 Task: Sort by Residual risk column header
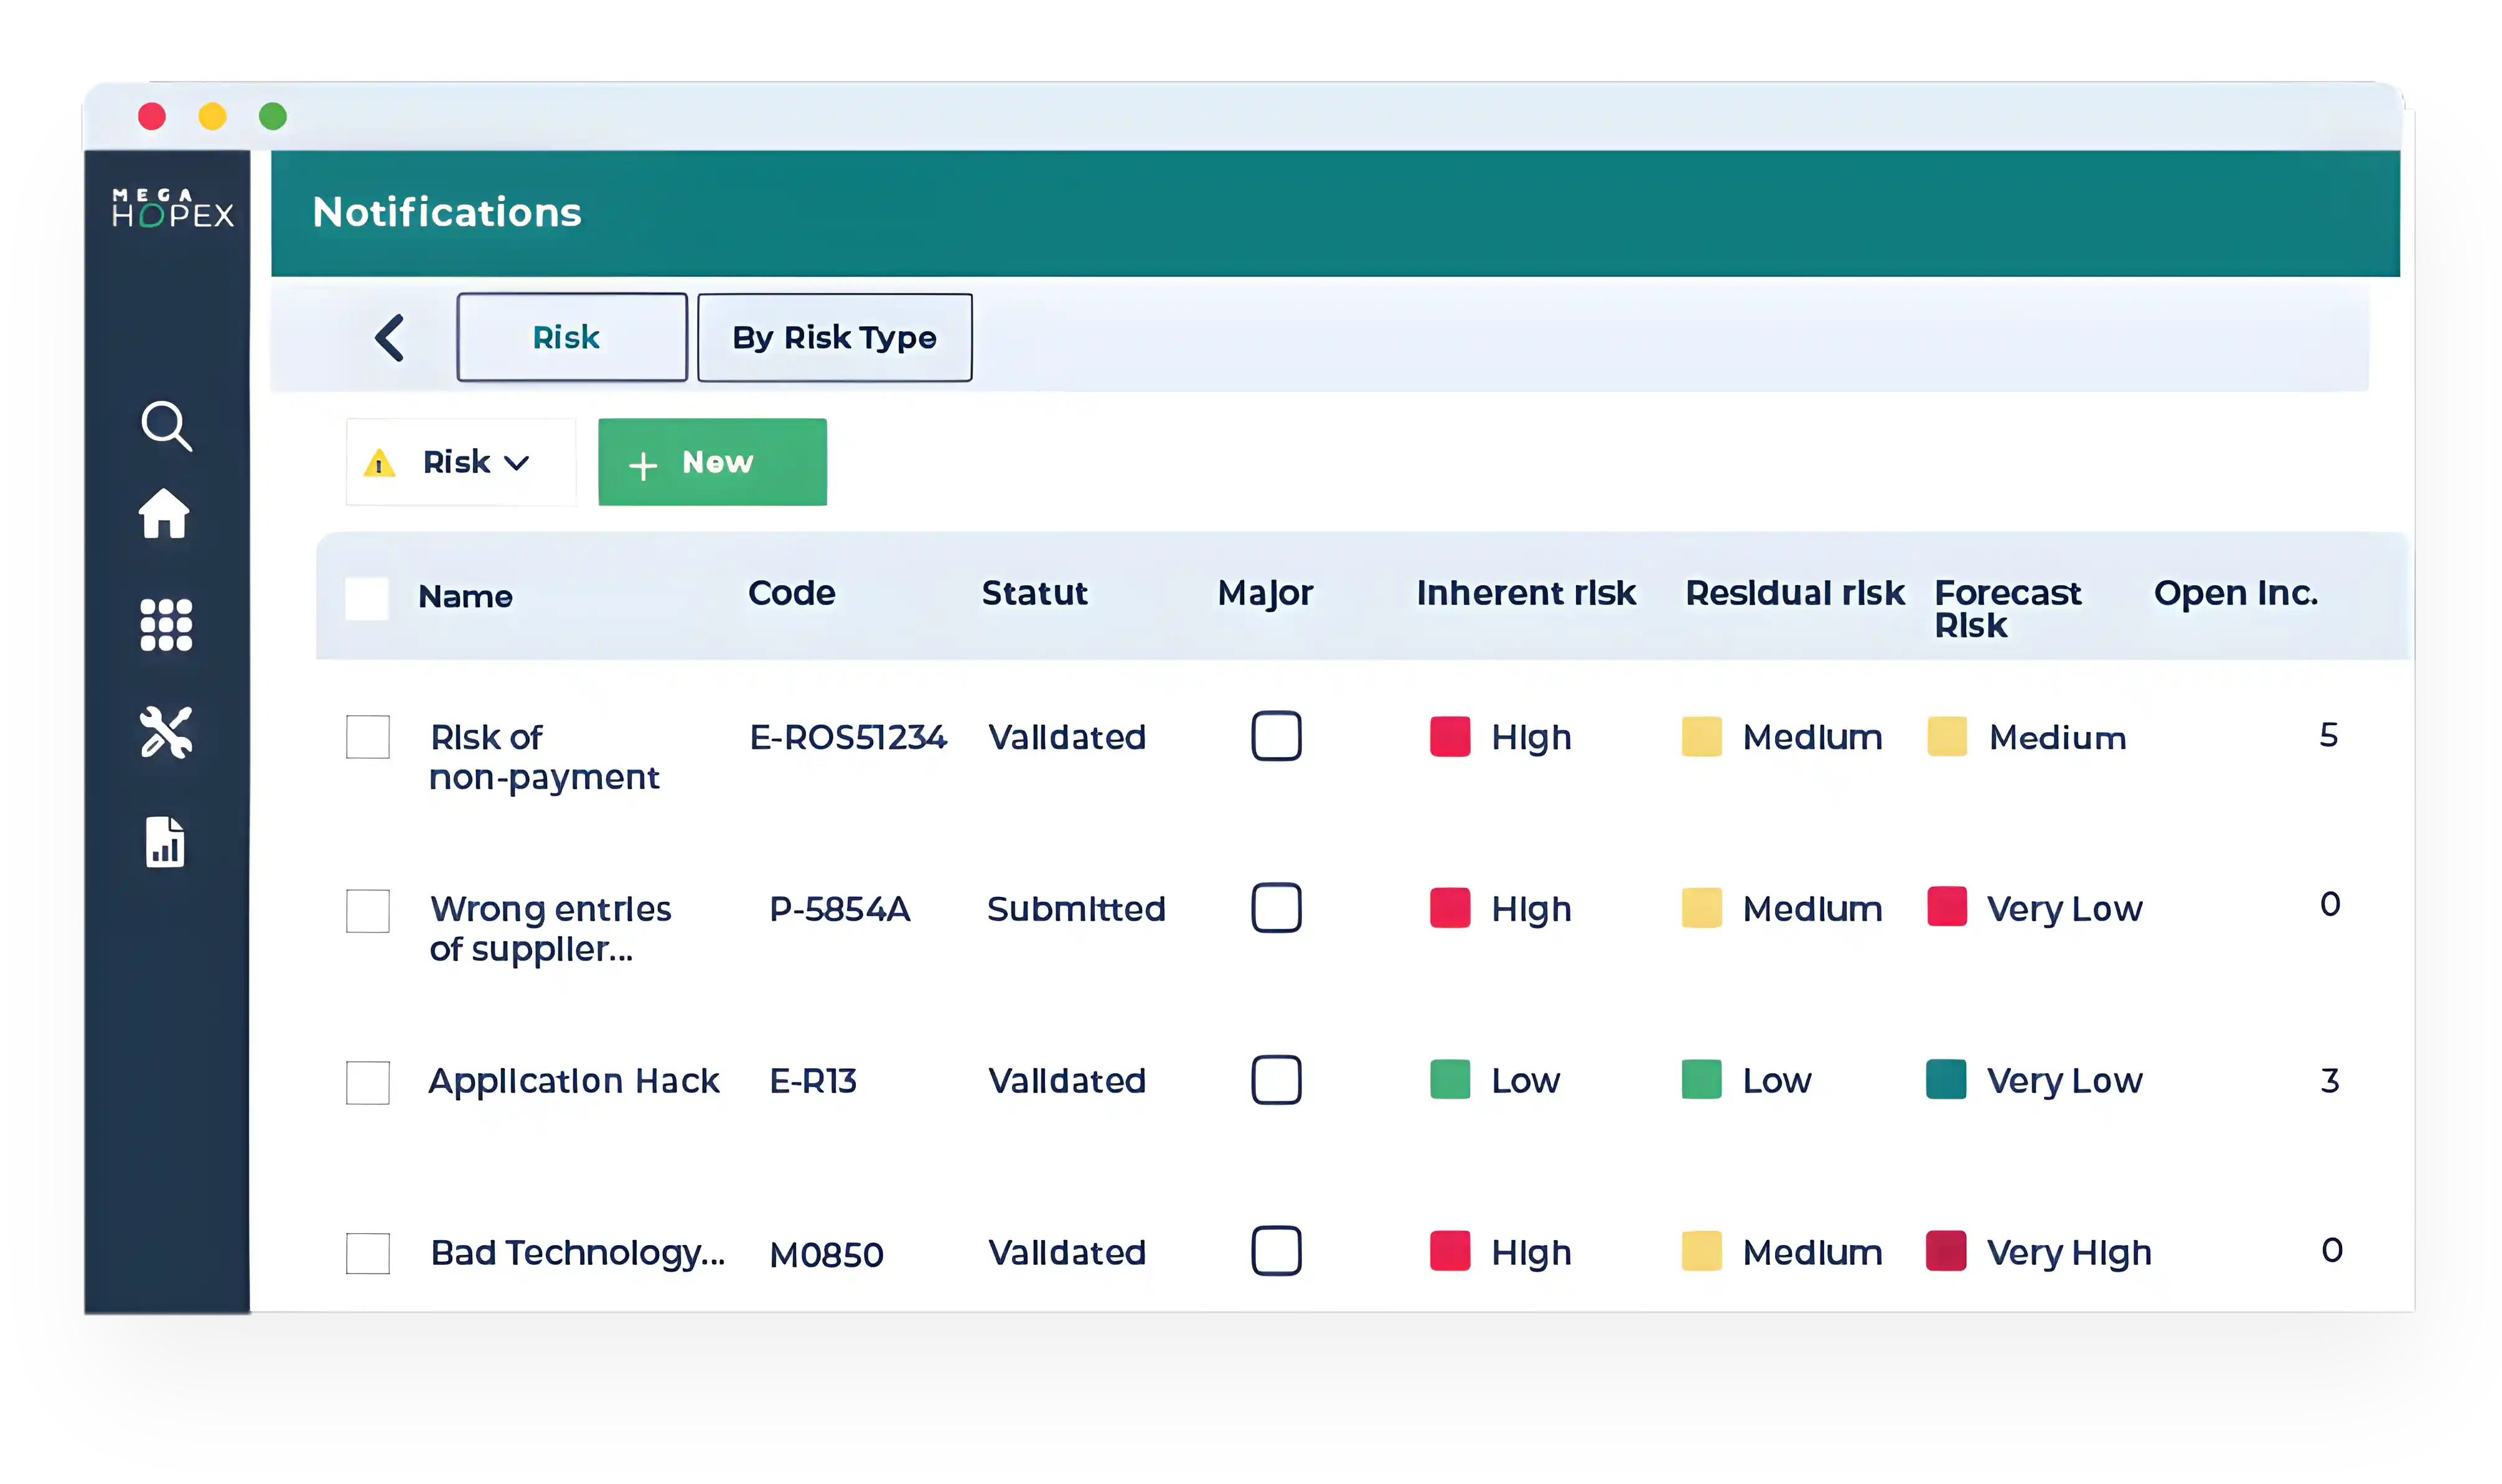coord(1794,593)
